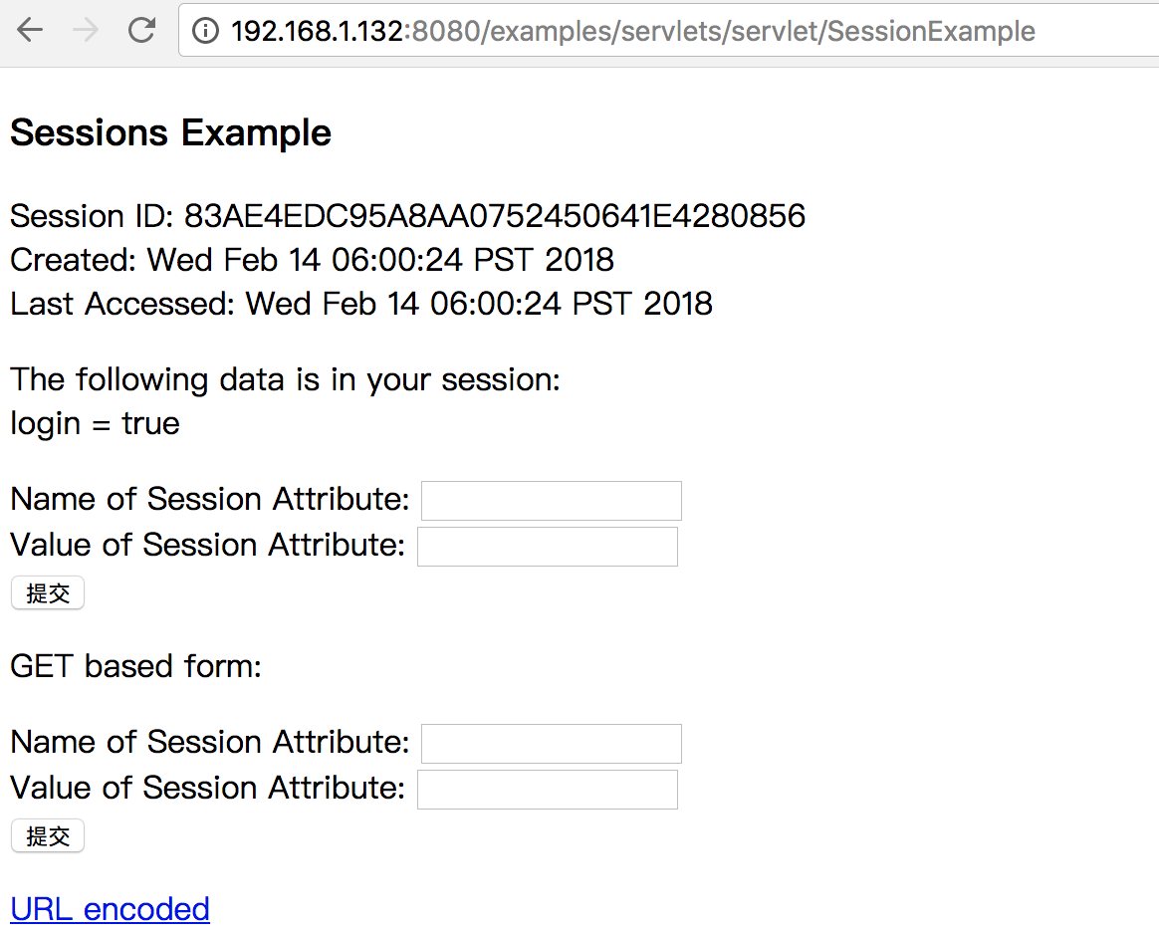
Task: Click the Created timestamp line
Action: click(312, 260)
